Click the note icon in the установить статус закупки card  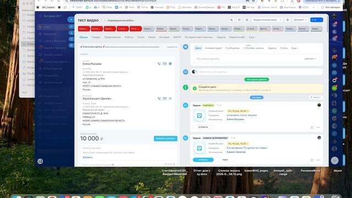click(312, 127)
